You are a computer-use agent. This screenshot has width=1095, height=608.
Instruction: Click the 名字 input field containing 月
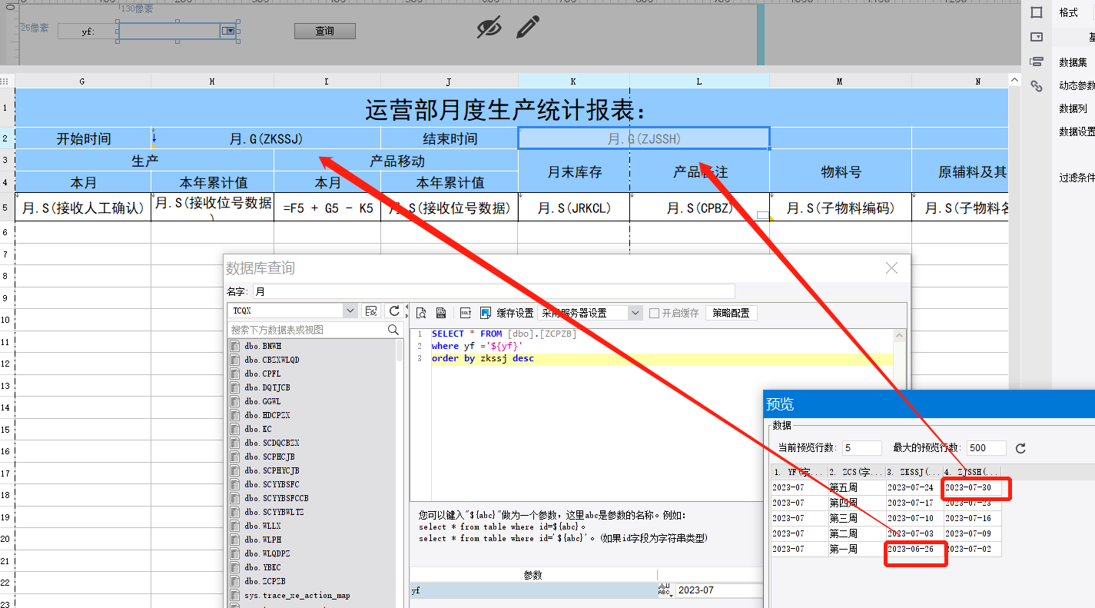tap(493, 291)
